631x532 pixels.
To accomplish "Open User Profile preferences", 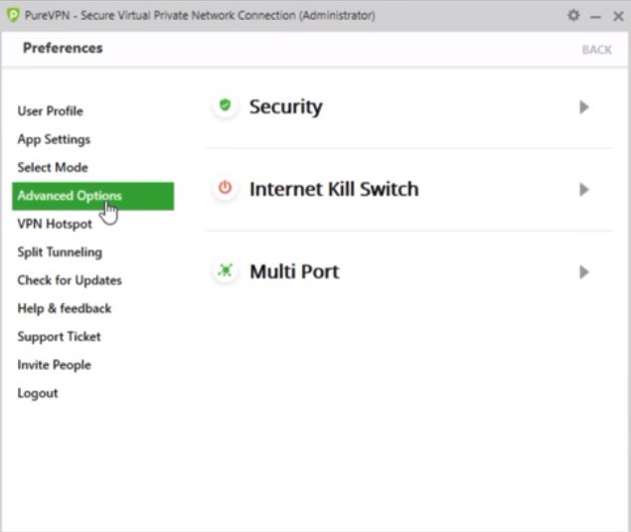I will point(50,111).
